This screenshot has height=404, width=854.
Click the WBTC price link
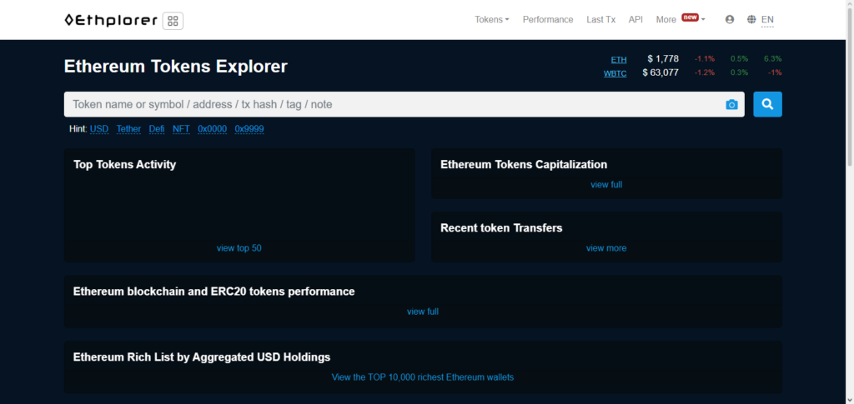(615, 73)
